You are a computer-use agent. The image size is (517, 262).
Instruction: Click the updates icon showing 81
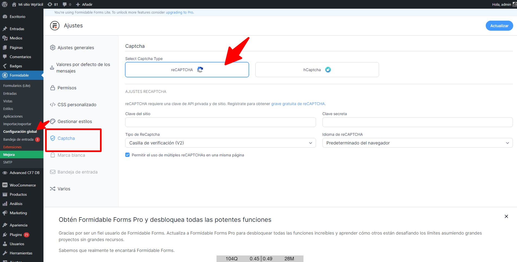[50, 4]
